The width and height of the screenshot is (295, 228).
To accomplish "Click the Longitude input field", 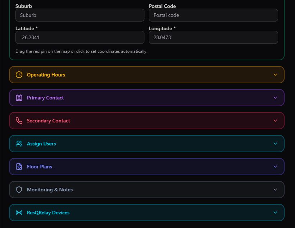I will [x=213, y=37].
